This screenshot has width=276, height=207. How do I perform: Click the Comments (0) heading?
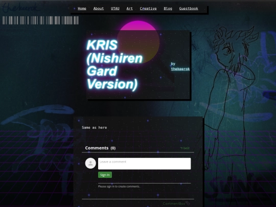point(100,148)
